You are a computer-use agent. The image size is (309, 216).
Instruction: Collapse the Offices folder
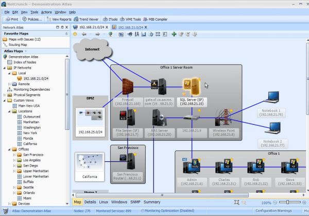(9, 149)
